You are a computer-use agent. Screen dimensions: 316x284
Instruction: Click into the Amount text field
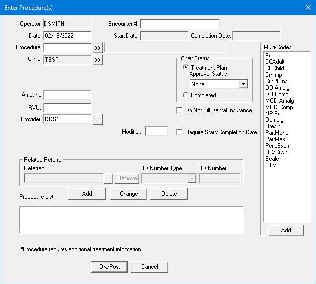pyautogui.click(x=67, y=95)
